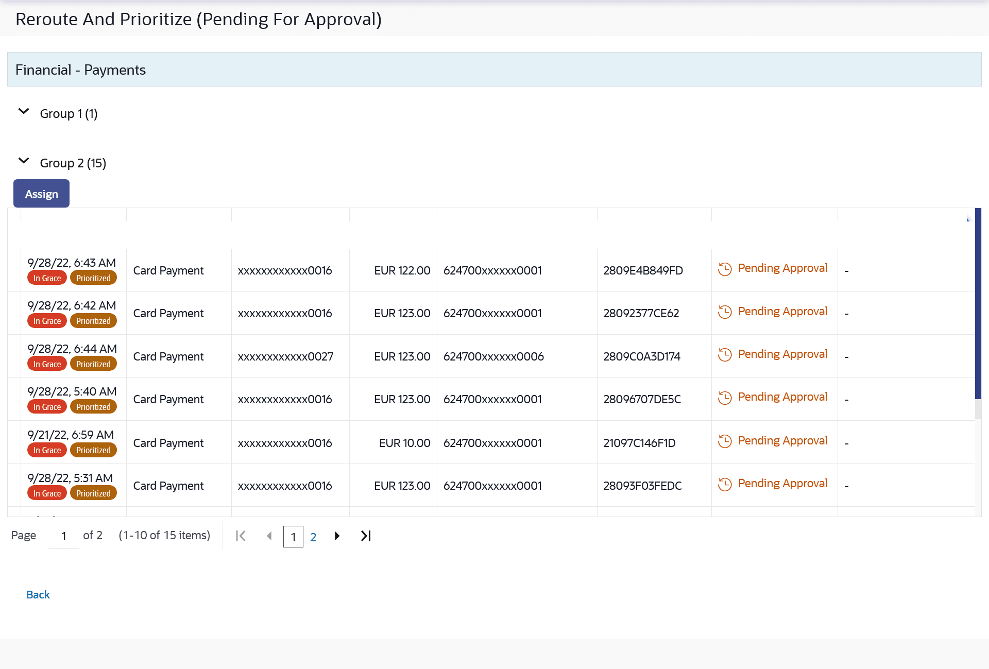Click Pending Approval clock icon for 2809E4B849FD
The height and width of the screenshot is (669, 989).
click(x=725, y=269)
